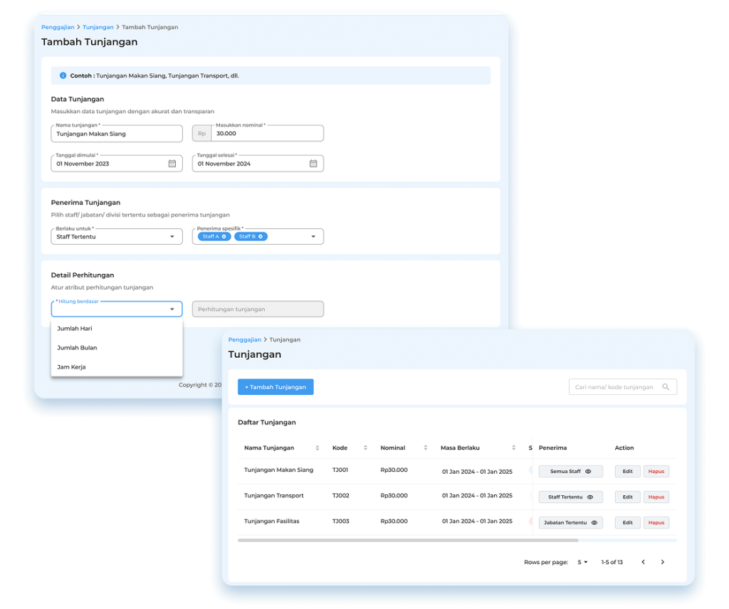Viewport: 729px width, 609px height.
Task: Remove the Staff A chip
Action: [x=224, y=236]
